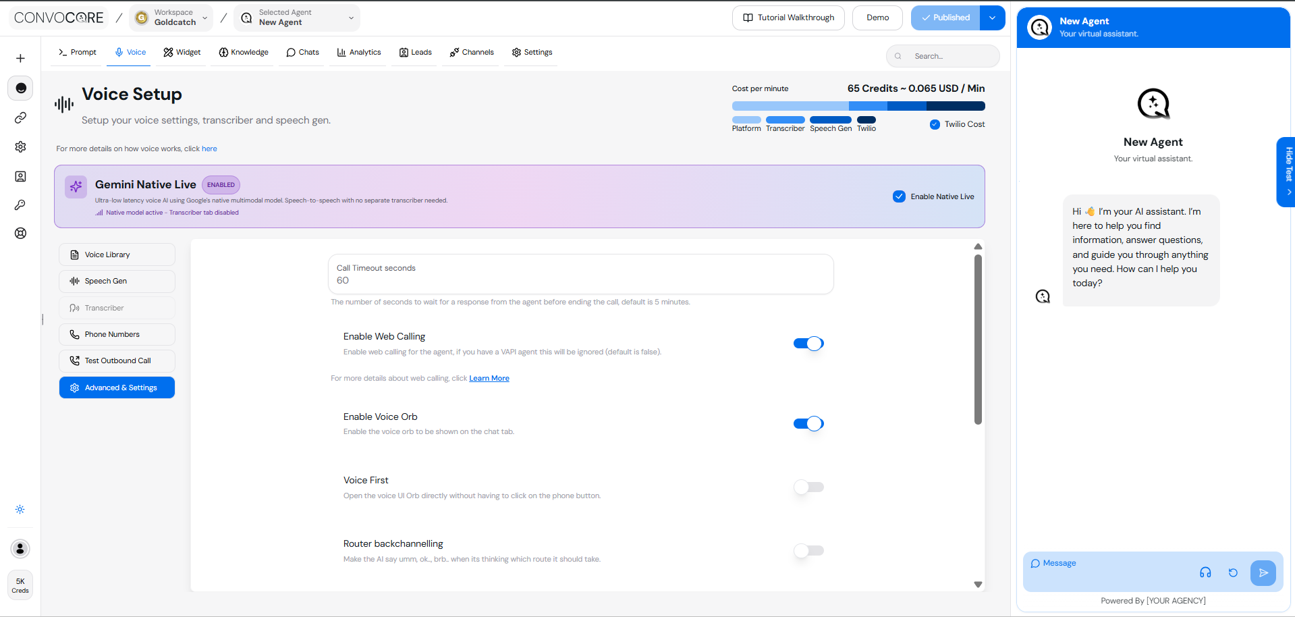The image size is (1295, 617).
Task: Restart the conversation with the reset icon
Action: (1234, 572)
